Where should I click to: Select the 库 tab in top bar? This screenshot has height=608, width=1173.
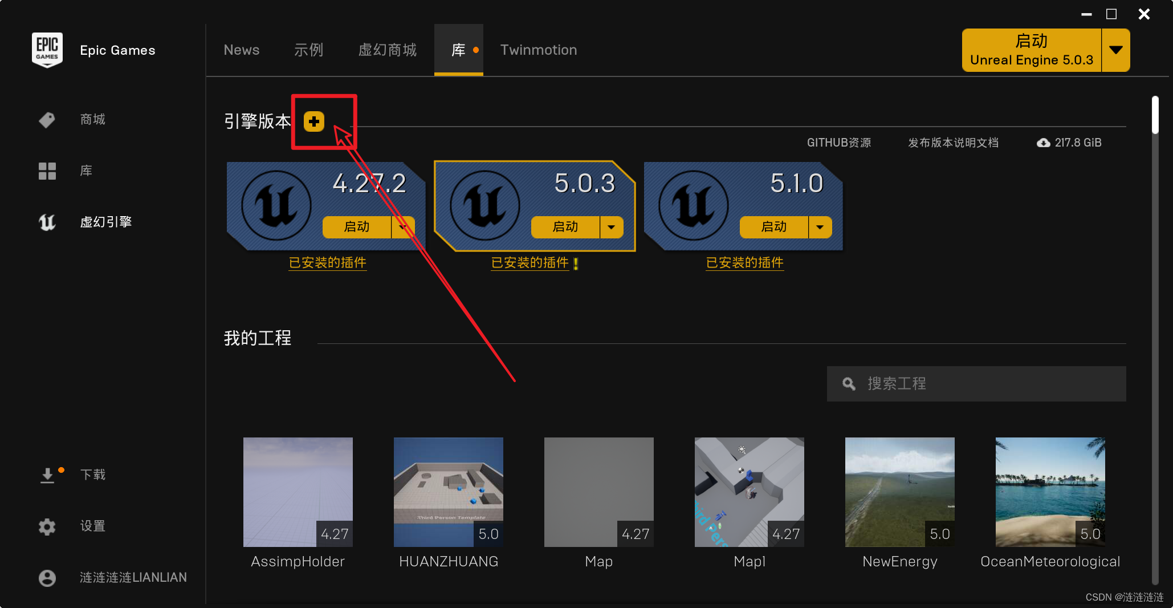(459, 50)
